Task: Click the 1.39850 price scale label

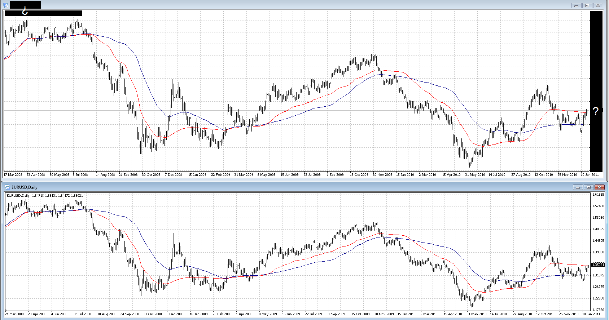Action: [x=598, y=252]
